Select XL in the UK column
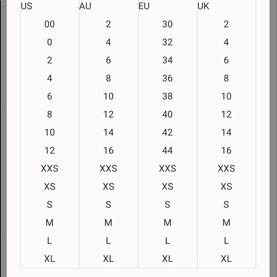 pyautogui.click(x=226, y=259)
